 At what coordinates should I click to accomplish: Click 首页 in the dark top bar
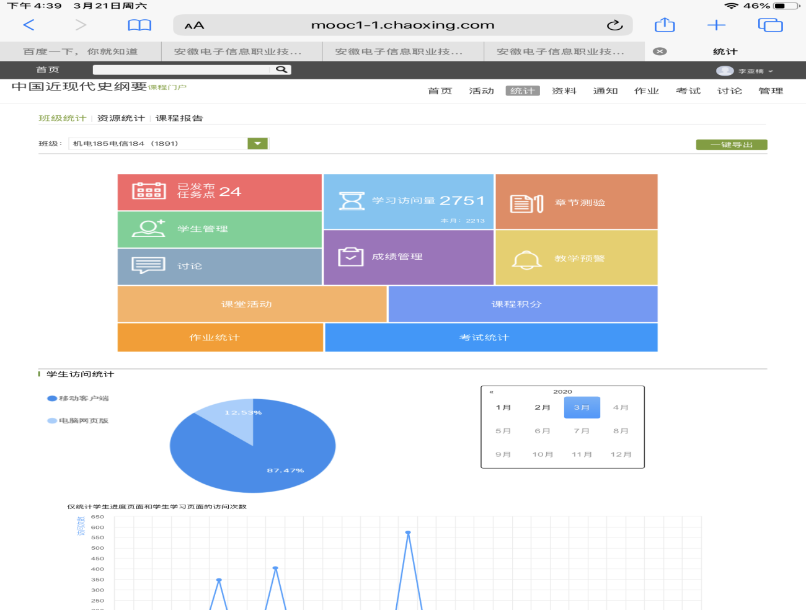(x=48, y=69)
